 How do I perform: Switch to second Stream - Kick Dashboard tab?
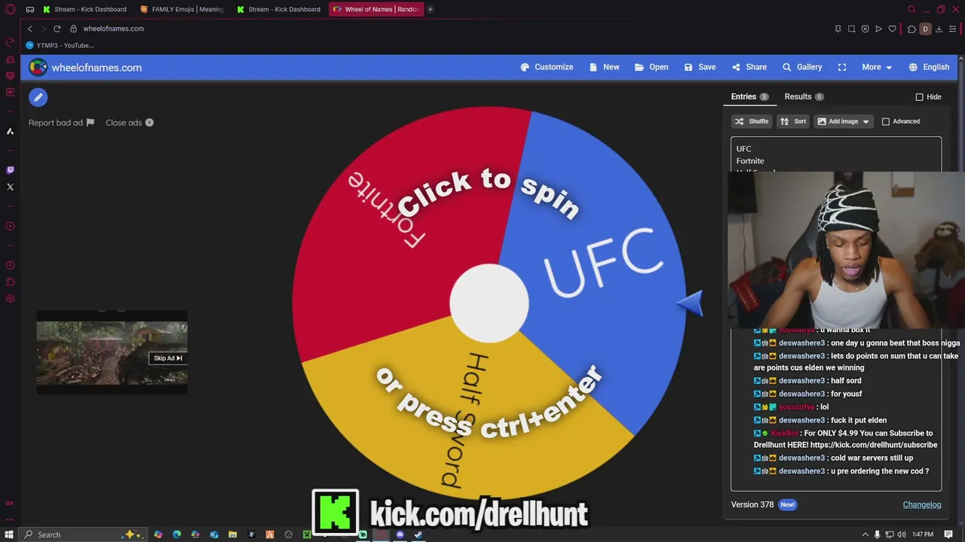(278, 9)
